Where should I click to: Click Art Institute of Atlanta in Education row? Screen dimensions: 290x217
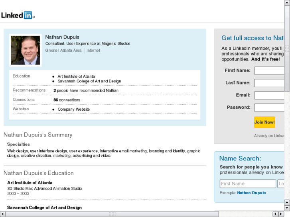tap(76, 76)
